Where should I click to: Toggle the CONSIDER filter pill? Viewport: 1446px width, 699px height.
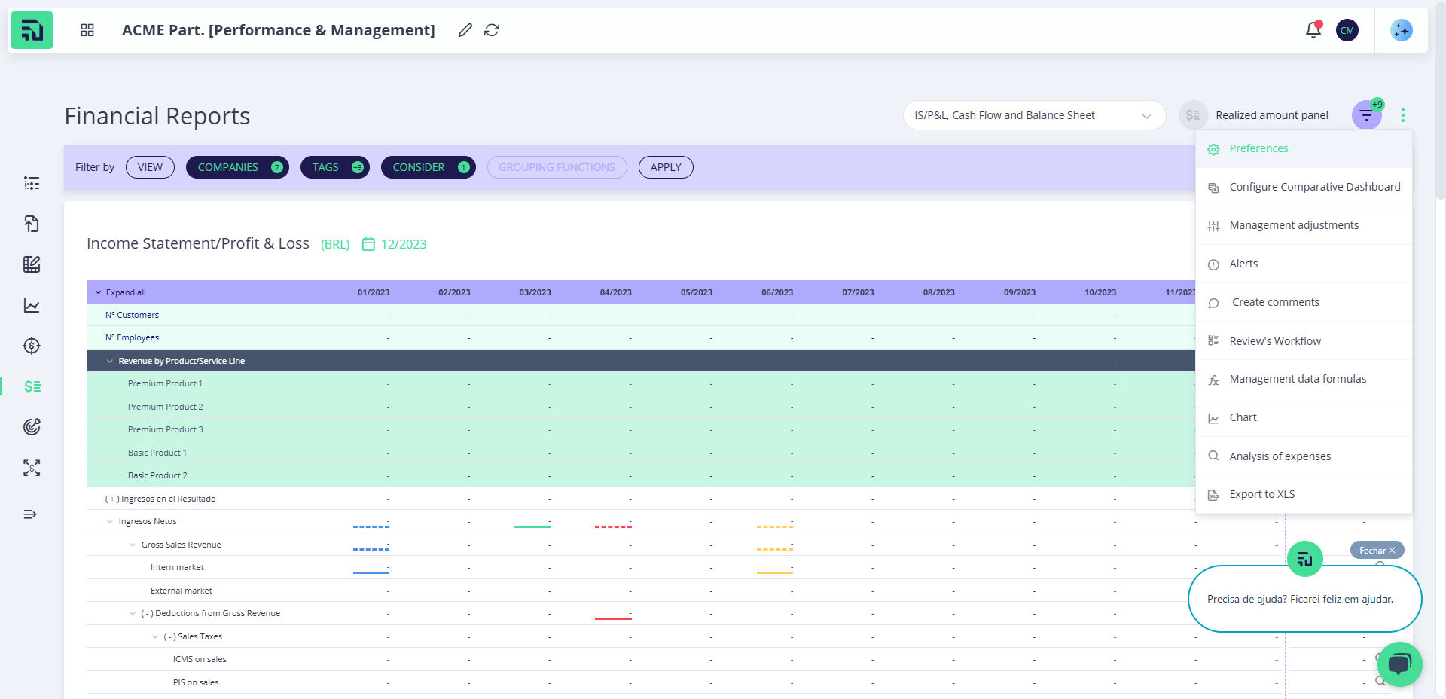click(428, 167)
